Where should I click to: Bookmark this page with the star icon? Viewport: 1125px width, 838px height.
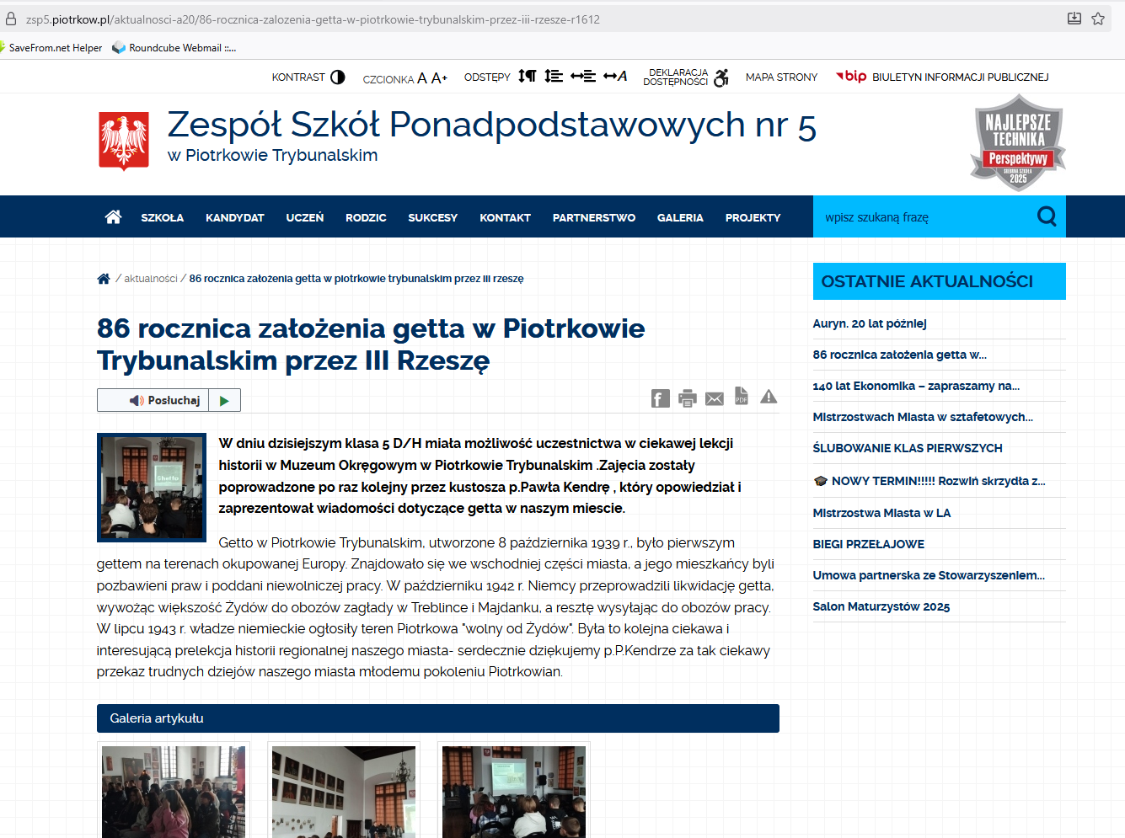[1098, 19]
